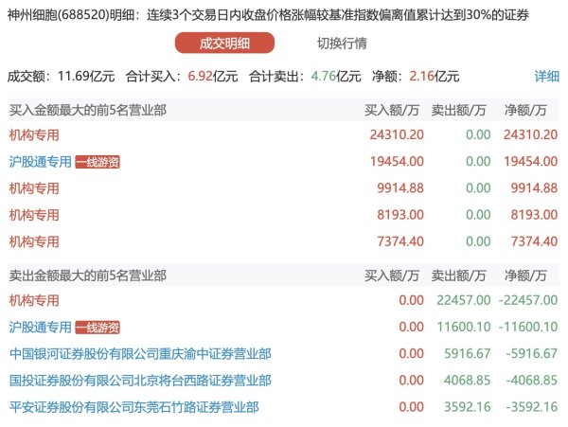Click 一线游资 tag in buy list
Image resolution: width=568 pixels, height=427 pixels.
click(98, 162)
